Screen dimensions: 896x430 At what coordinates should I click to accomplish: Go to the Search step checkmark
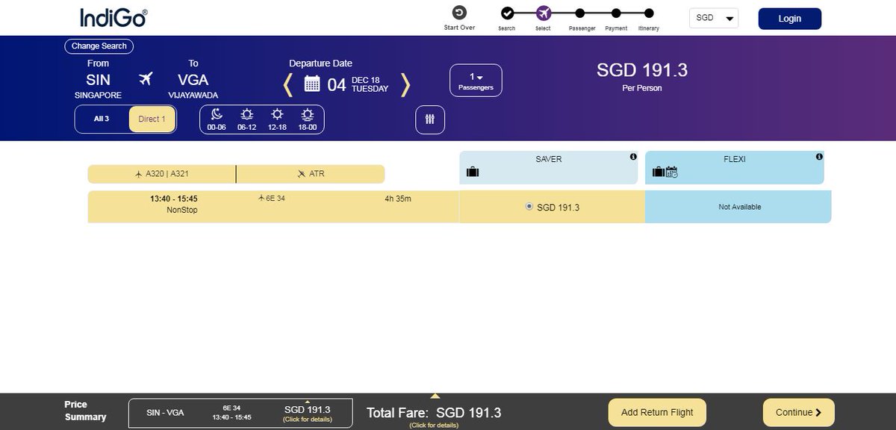coord(507,13)
